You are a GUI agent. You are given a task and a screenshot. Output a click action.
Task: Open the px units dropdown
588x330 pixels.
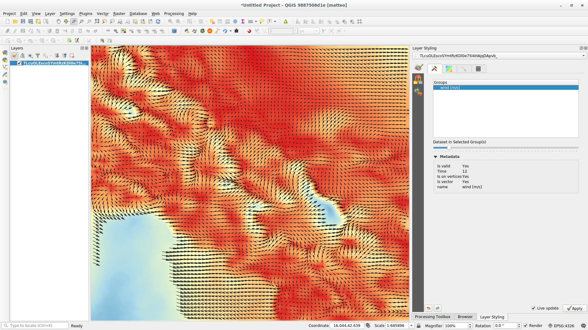point(309,31)
